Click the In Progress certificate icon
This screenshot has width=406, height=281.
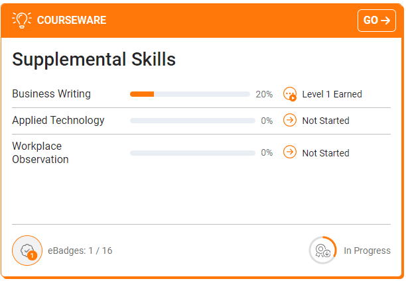click(323, 251)
